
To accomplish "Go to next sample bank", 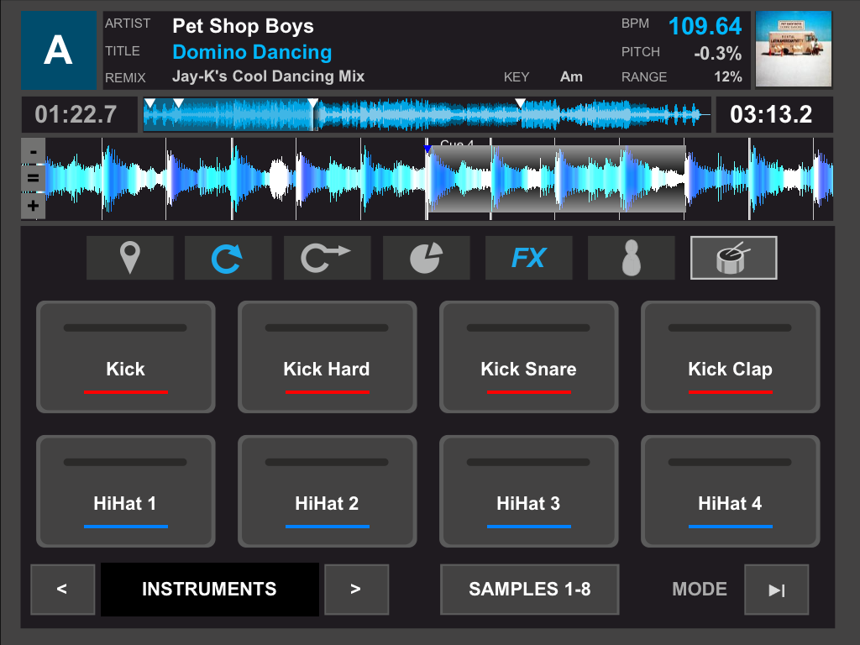I will coord(356,590).
